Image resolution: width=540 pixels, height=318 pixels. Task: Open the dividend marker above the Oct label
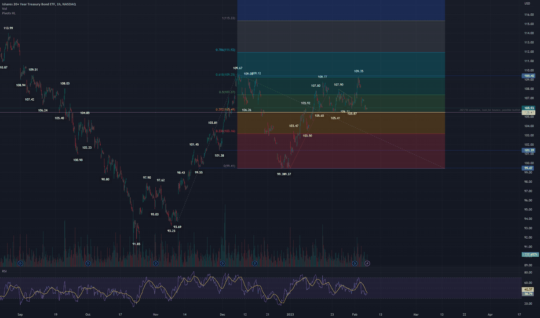pyautogui.click(x=88, y=263)
